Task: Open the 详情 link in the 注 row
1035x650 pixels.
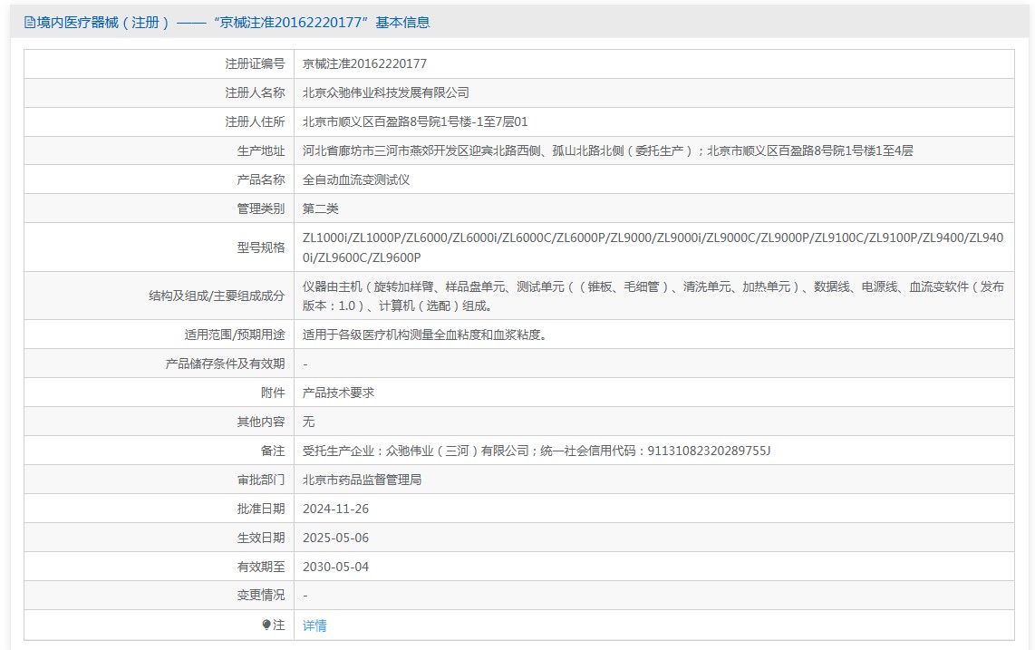Action: point(314,626)
